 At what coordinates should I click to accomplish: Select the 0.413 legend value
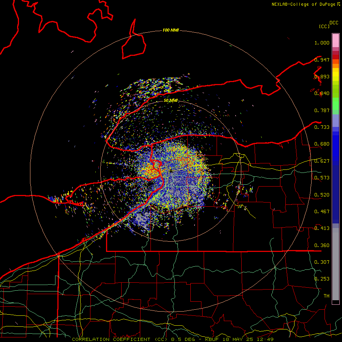tap(322, 228)
